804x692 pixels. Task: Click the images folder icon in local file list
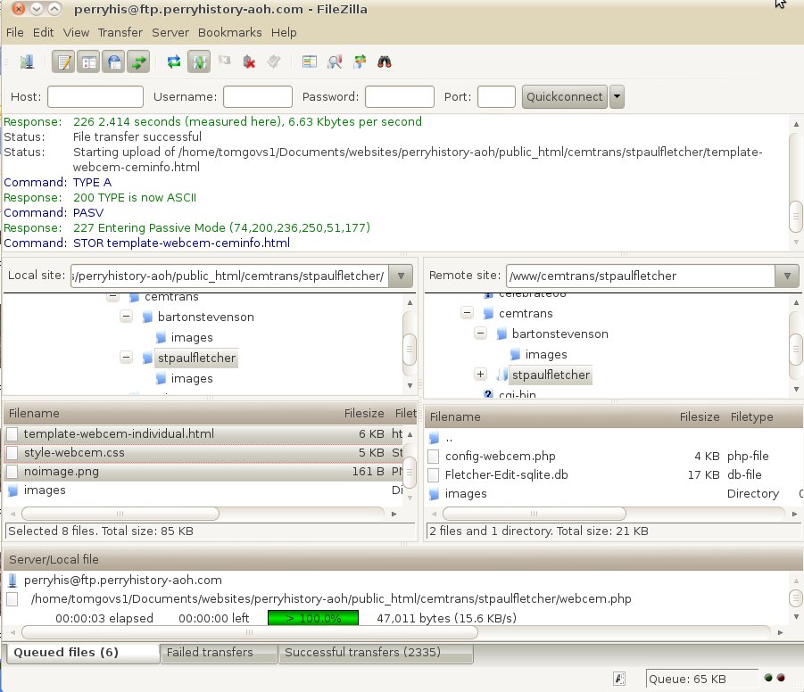[x=12, y=490]
